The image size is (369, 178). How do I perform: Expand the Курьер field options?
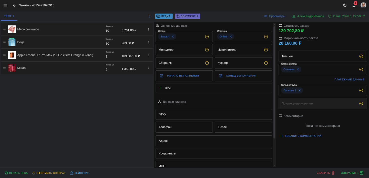(266, 63)
